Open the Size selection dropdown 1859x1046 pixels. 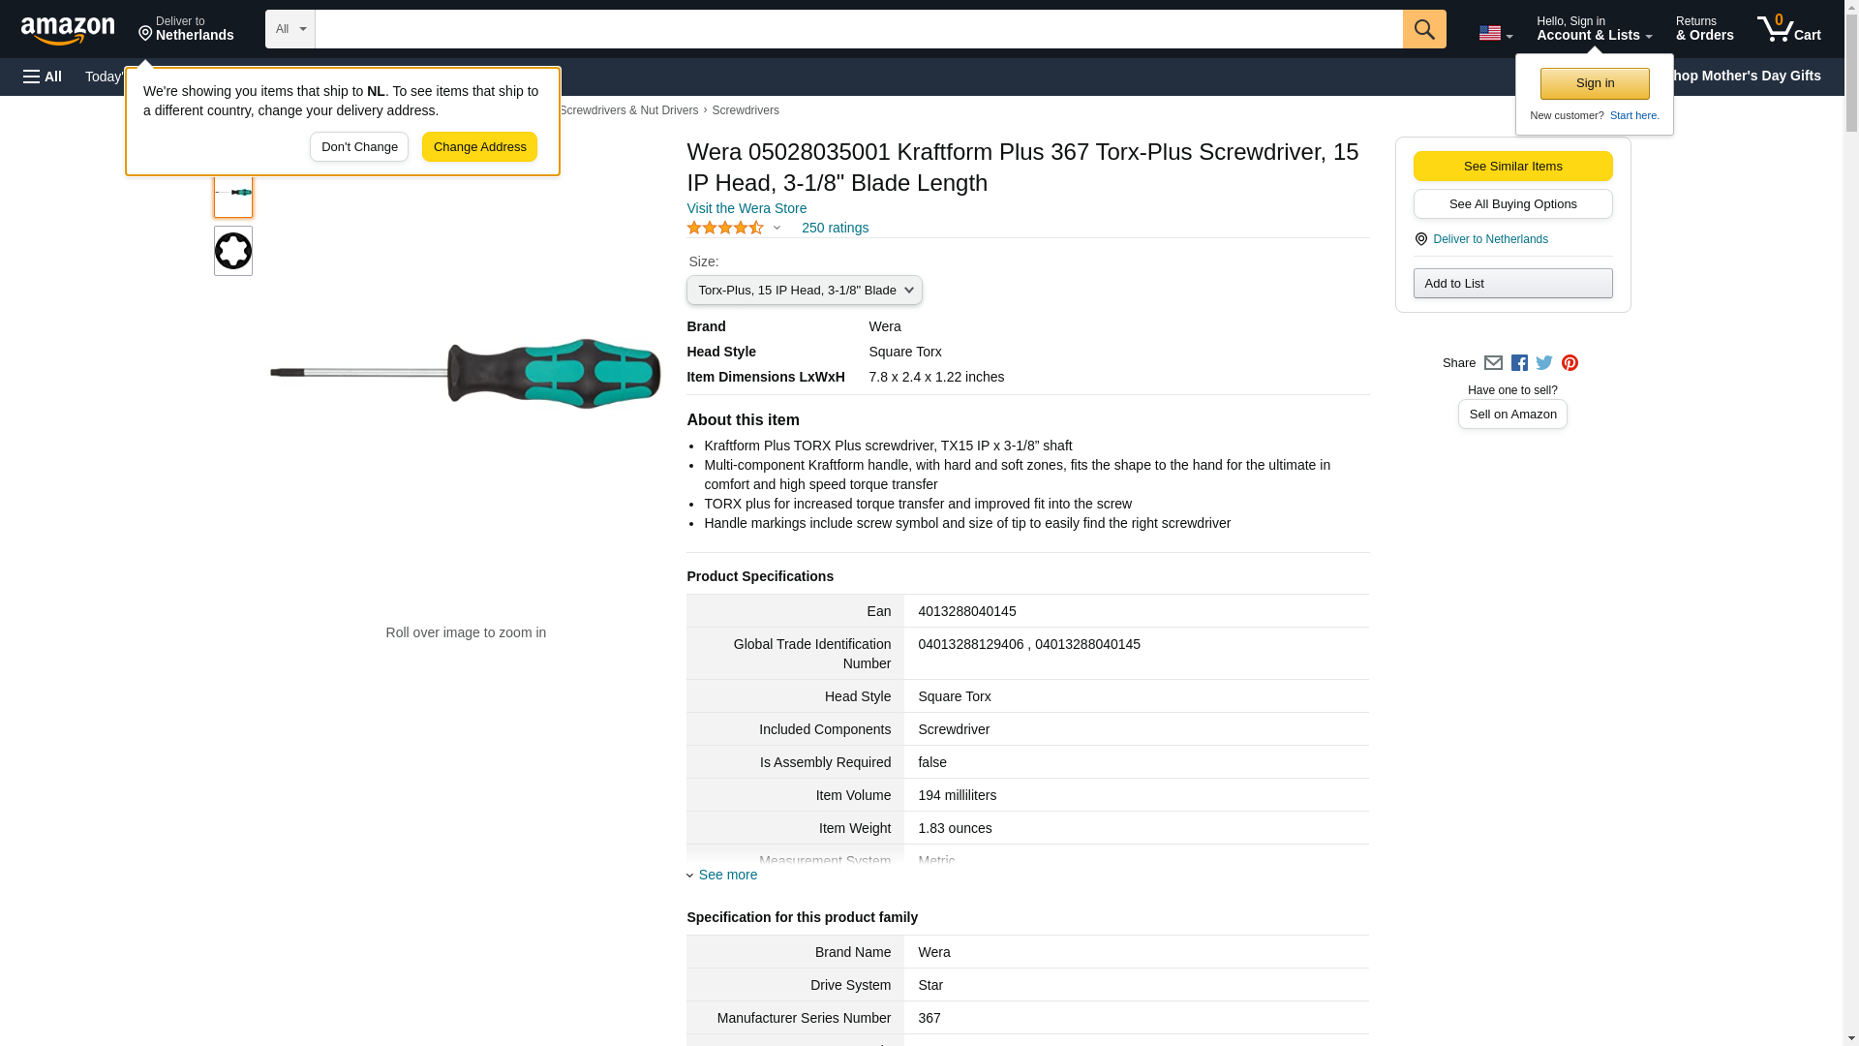(804, 291)
